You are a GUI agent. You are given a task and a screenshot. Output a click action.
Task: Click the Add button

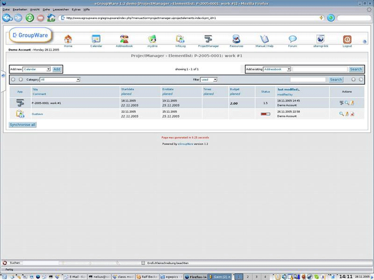pos(57,69)
